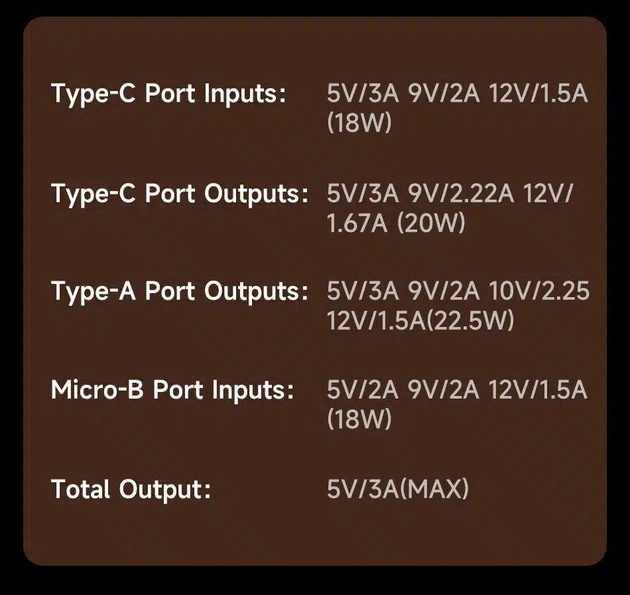Select the 5V/2A Micro-B input value

[362, 390]
